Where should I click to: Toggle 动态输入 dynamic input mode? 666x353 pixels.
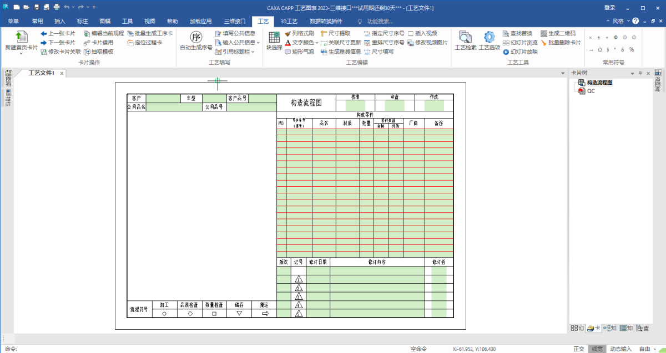click(620, 349)
